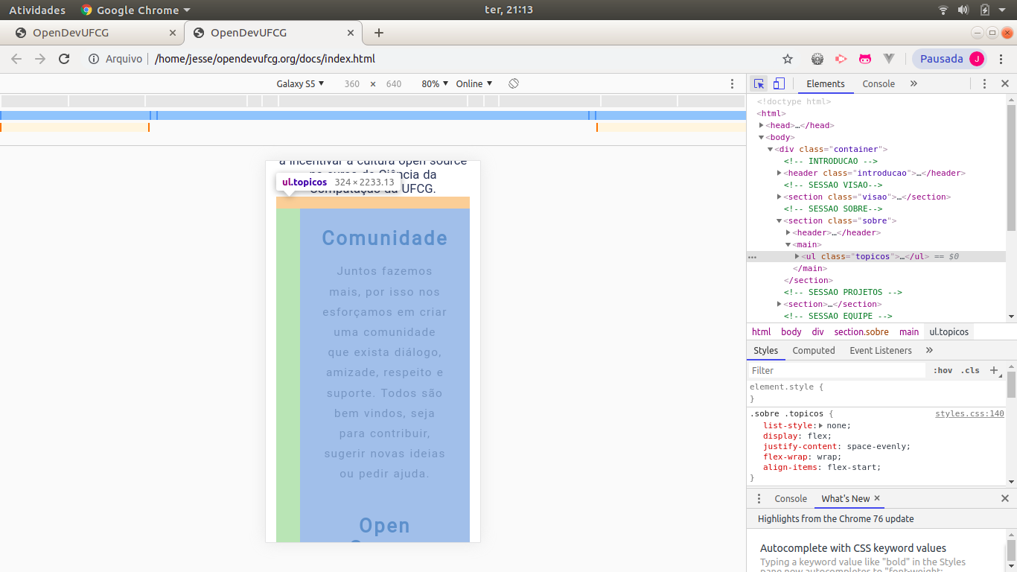
Task: Open the Online throttling dropdown
Action: coord(474,83)
